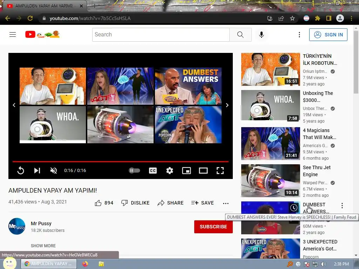Open more actions ellipsis below video
This screenshot has height=269, width=359.
(226, 203)
